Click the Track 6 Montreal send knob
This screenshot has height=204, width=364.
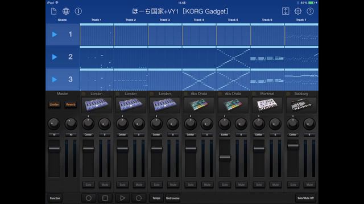275,124
